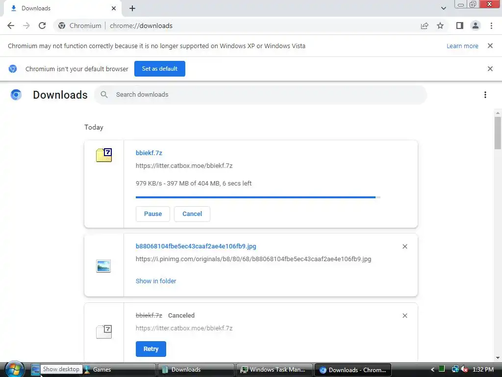Click the 979 KB/s download status text
The height and width of the screenshot is (377, 502).
194,184
